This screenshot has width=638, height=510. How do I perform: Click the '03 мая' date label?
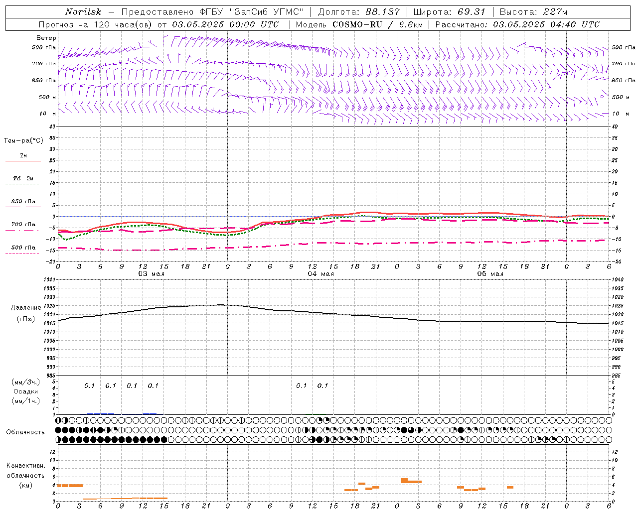click(x=151, y=274)
